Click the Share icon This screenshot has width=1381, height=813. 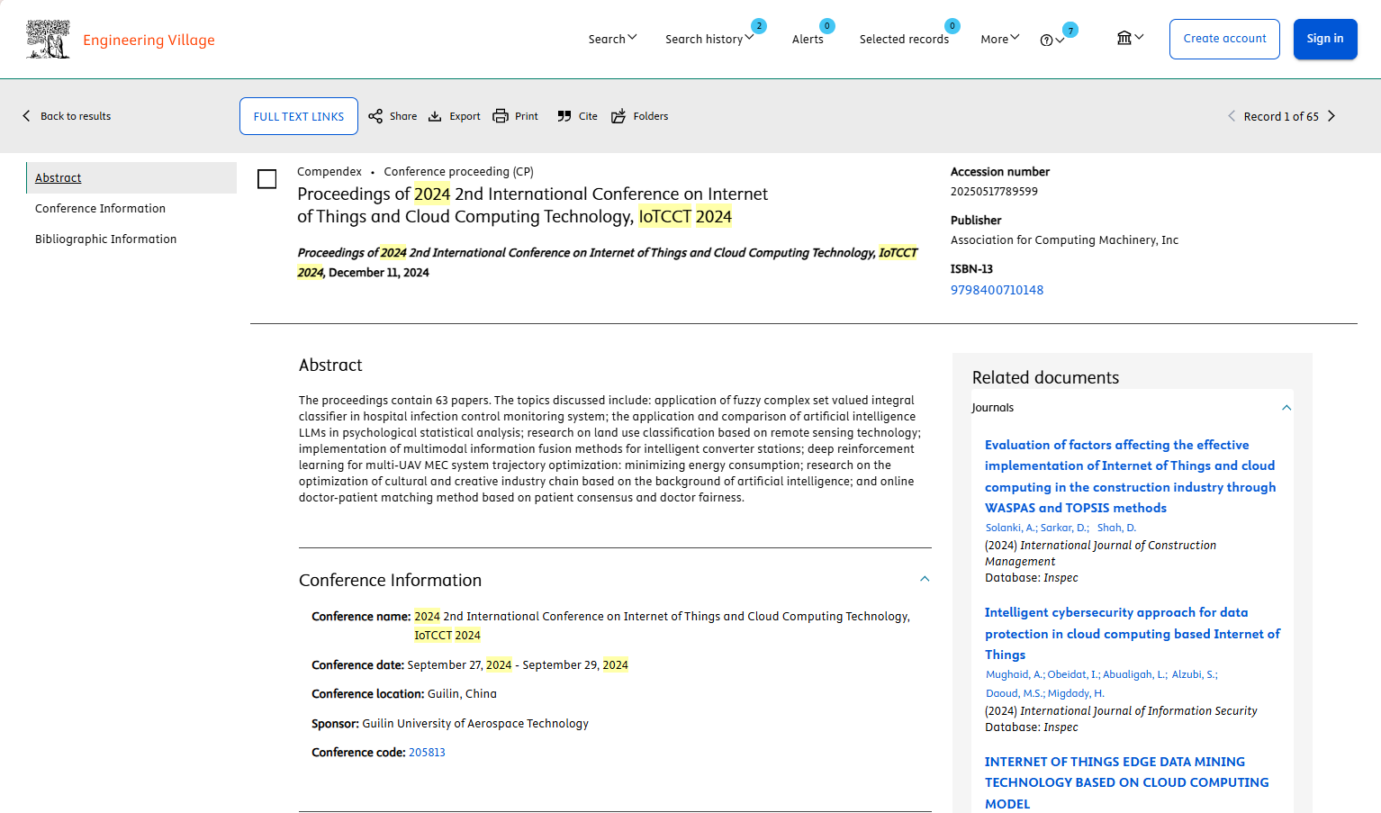tap(375, 116)
